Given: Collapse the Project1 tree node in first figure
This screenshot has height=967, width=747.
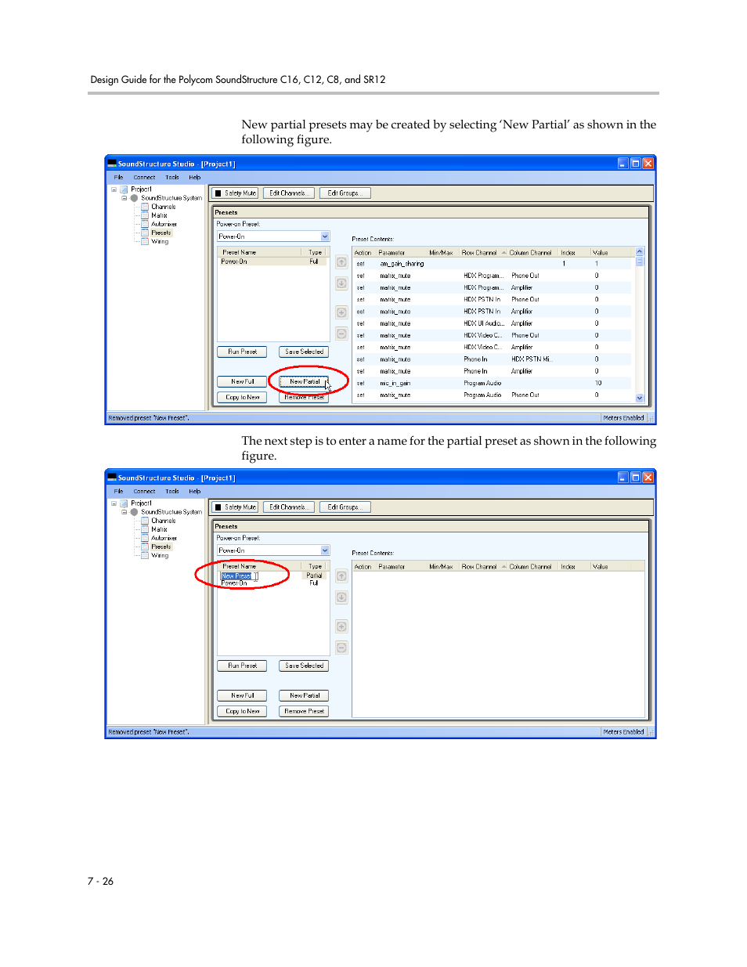Looking at the screenshot, I should point(114,189).
